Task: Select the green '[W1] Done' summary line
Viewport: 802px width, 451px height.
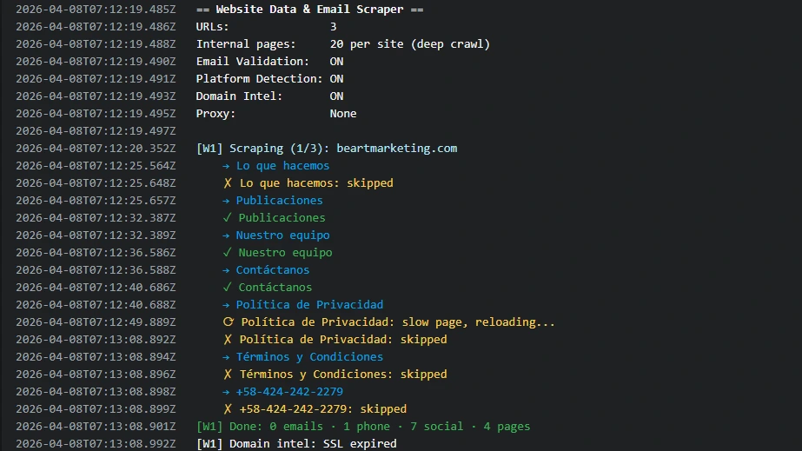Action: 363,427
